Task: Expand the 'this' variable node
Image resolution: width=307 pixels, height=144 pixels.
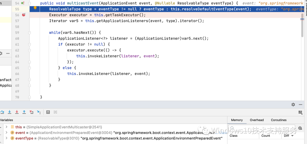Action: [7, 127]
